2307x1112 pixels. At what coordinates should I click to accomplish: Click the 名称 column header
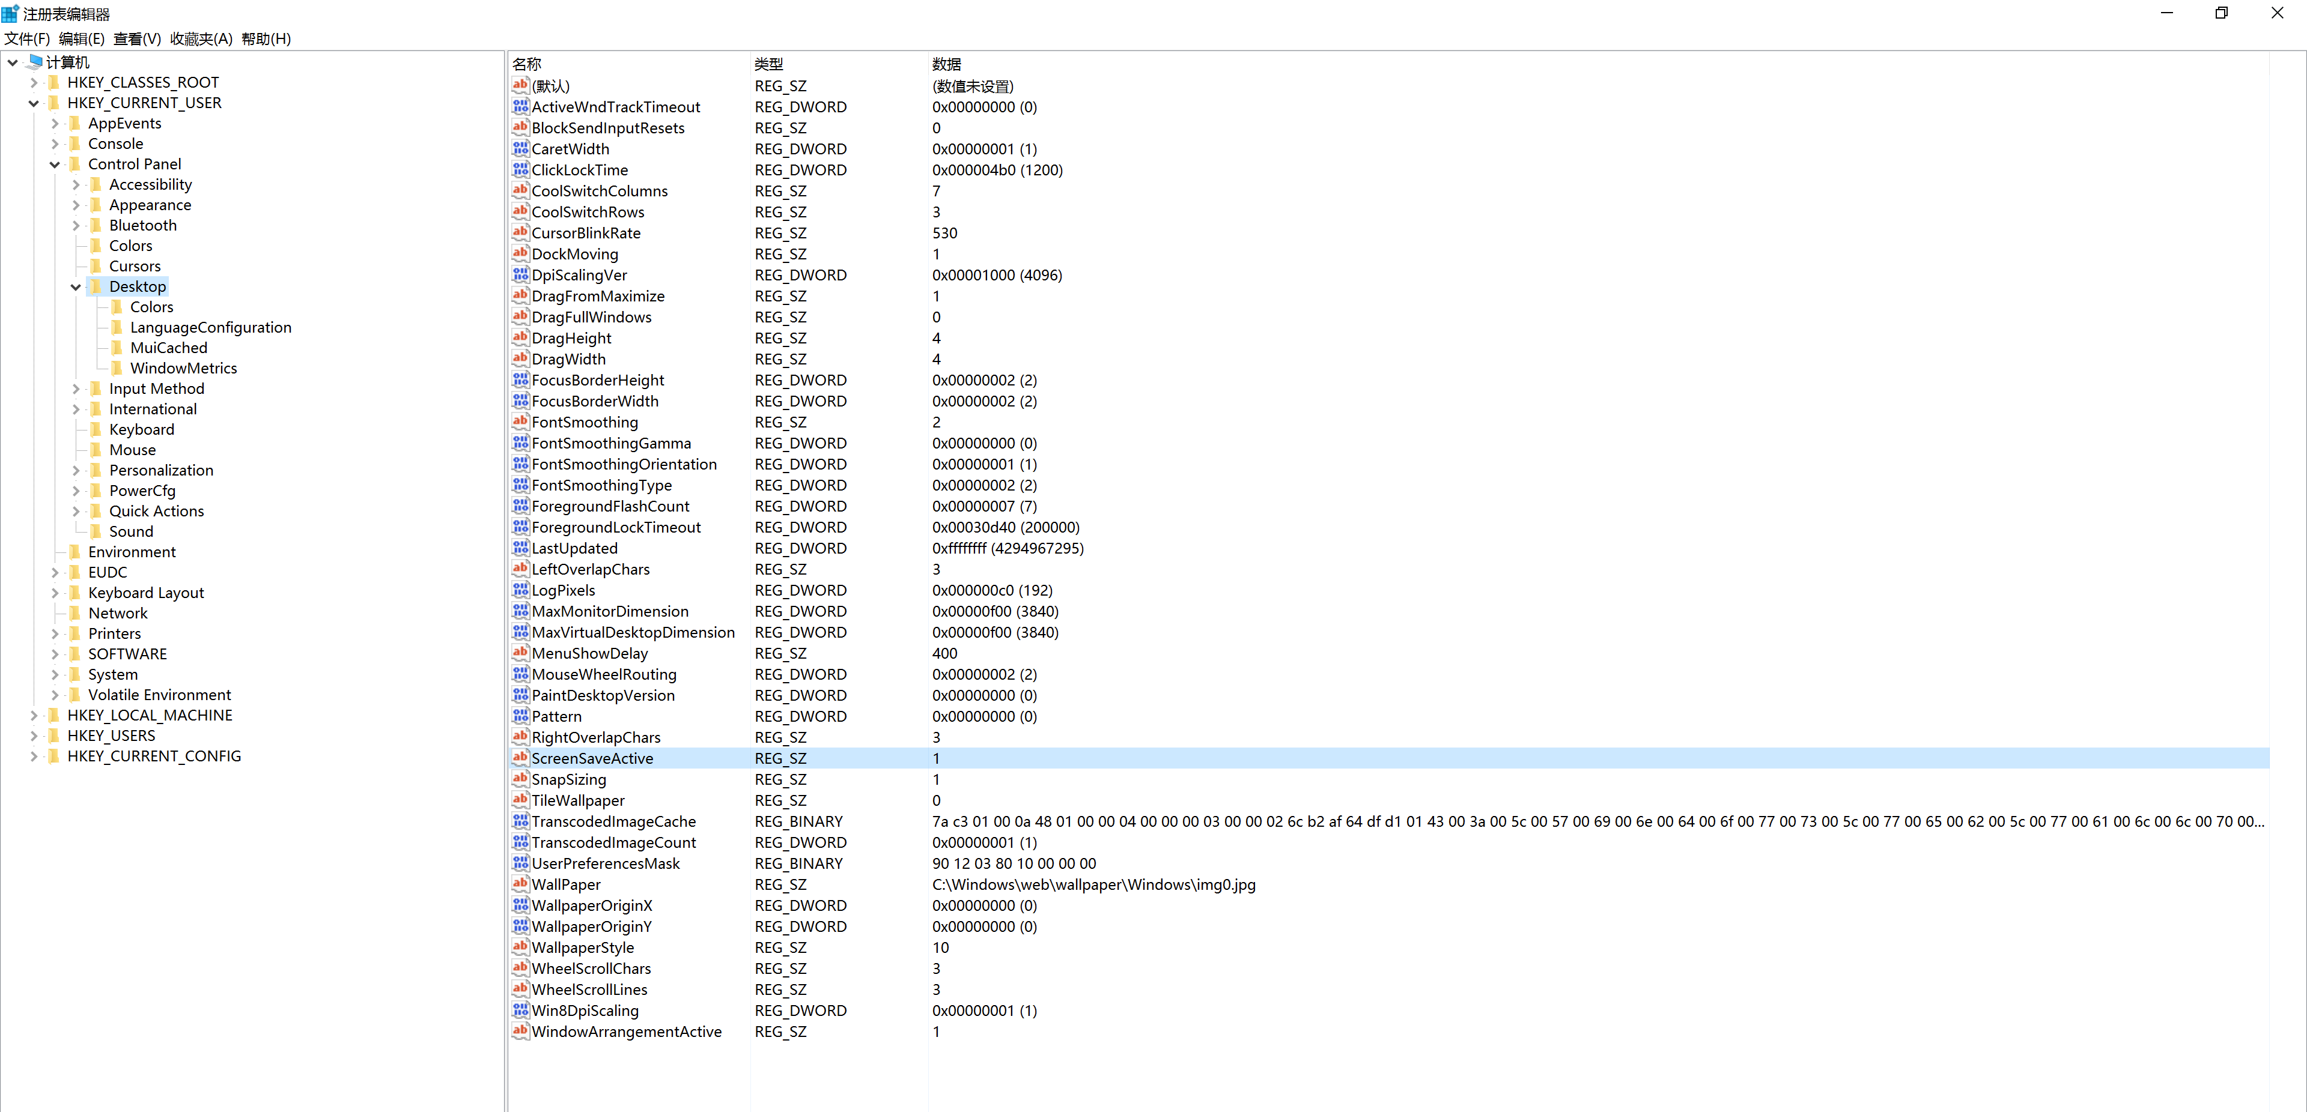point(527,64)
